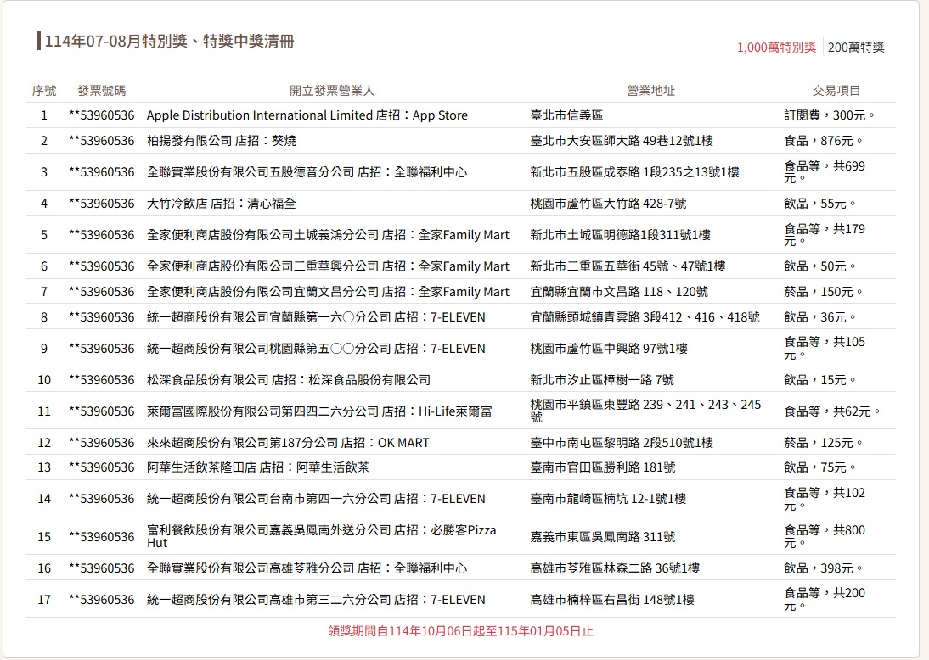Click the 114年07-08月特別獎、特獎中獎清冊 heading

(x=169, y=42)
